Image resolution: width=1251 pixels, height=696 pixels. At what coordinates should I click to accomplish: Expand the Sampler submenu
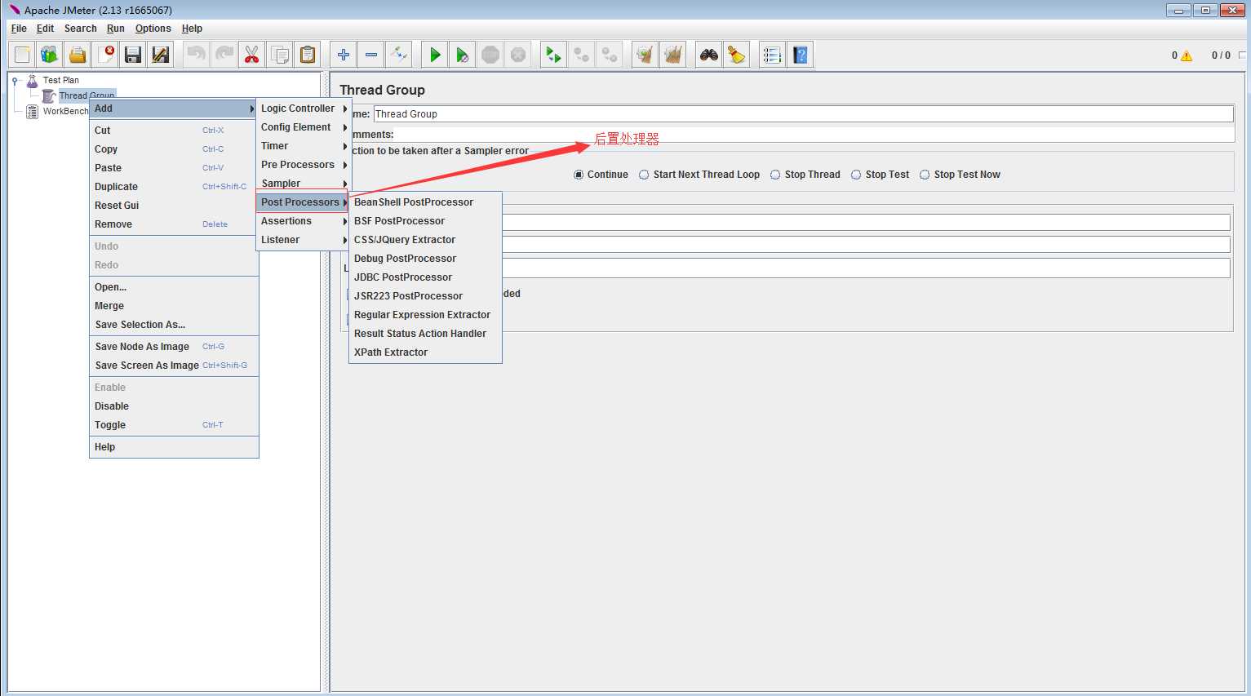pyautogui.click(x=304, y=184)
